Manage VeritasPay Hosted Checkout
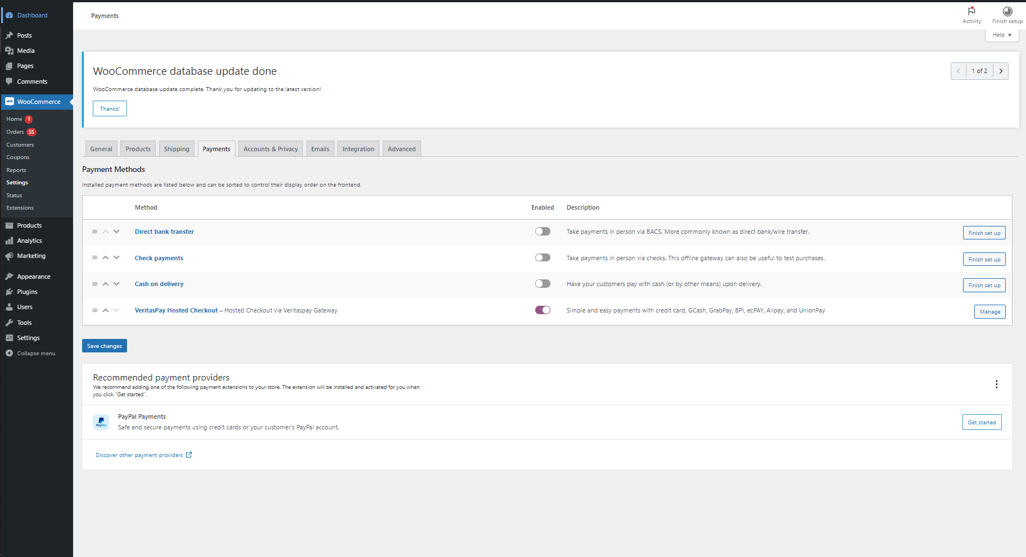1026x557 pixels. 989,311
